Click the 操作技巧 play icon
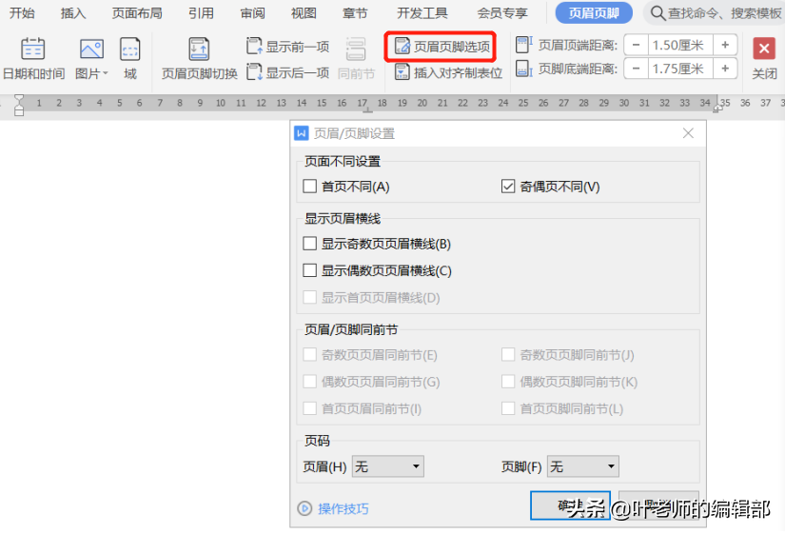This screenshot has height=534, width=785. [304, 509]
